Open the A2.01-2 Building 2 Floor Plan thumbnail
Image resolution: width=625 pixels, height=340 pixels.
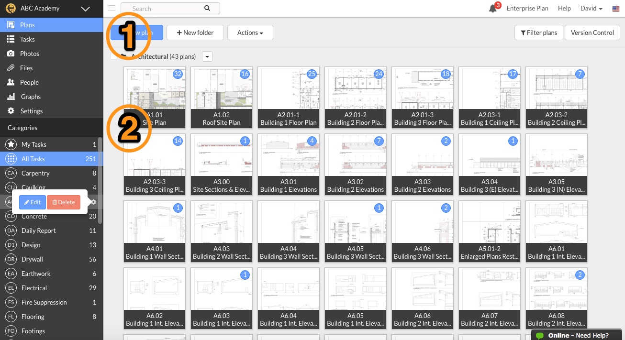(356, 98)
